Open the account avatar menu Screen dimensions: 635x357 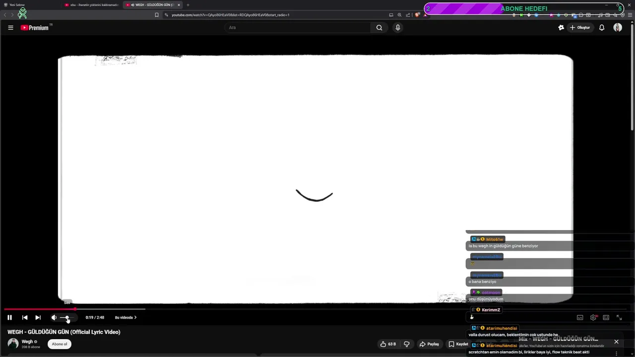click(618, 28)
